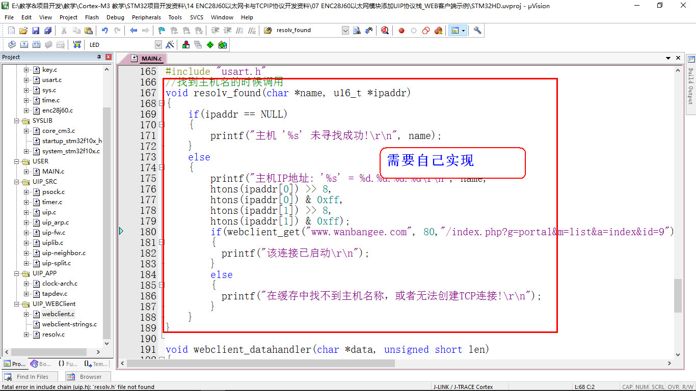Open the LED target selection dropdown
Viewport: 696px width, 391px height.
pos(158,45)
